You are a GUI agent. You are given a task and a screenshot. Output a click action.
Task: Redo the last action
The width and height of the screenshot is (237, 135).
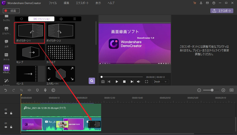(13, 90)
